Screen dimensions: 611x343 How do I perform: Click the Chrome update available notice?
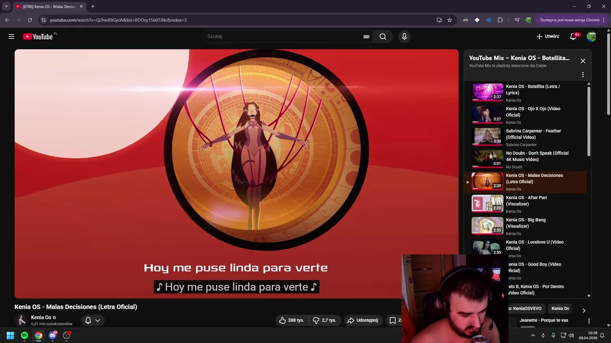(569, 20)
